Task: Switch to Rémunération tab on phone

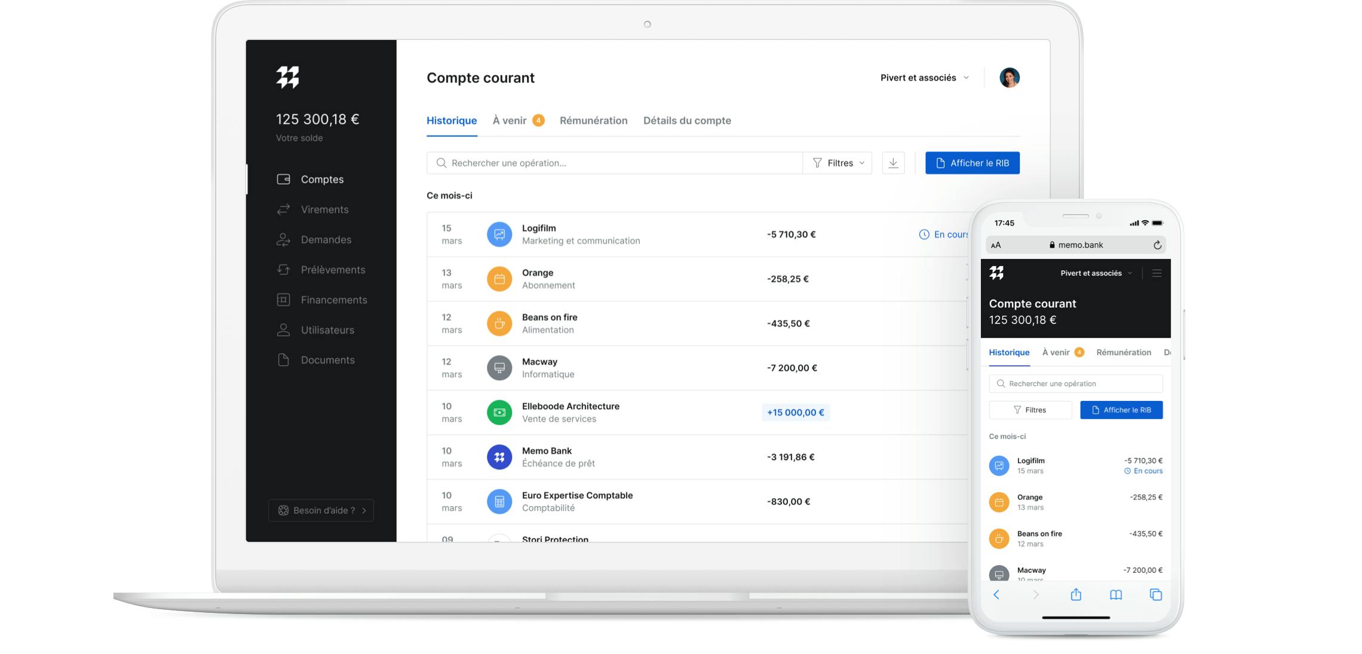Action: pyautogui.click(x=1124, y=352)
